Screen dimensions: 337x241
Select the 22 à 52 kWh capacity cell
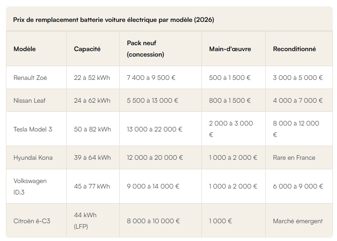point(92,78)
